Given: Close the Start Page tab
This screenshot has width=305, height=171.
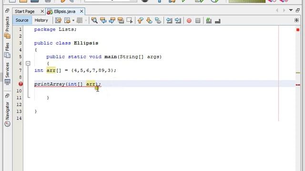Looking at the screenshot, I should pos(42,11).
